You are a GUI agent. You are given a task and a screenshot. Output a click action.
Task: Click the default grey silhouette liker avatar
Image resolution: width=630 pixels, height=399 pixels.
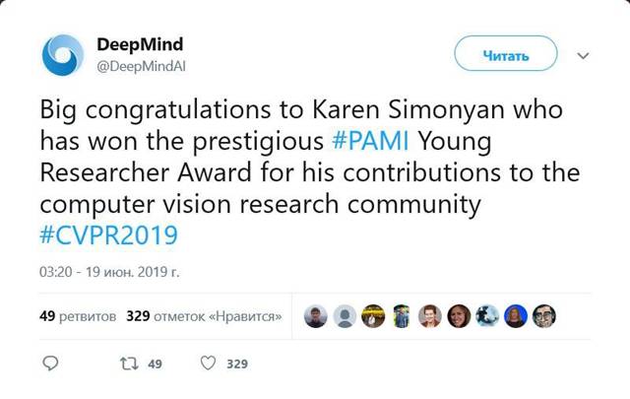pyautogui.click(x=345, y=316)
